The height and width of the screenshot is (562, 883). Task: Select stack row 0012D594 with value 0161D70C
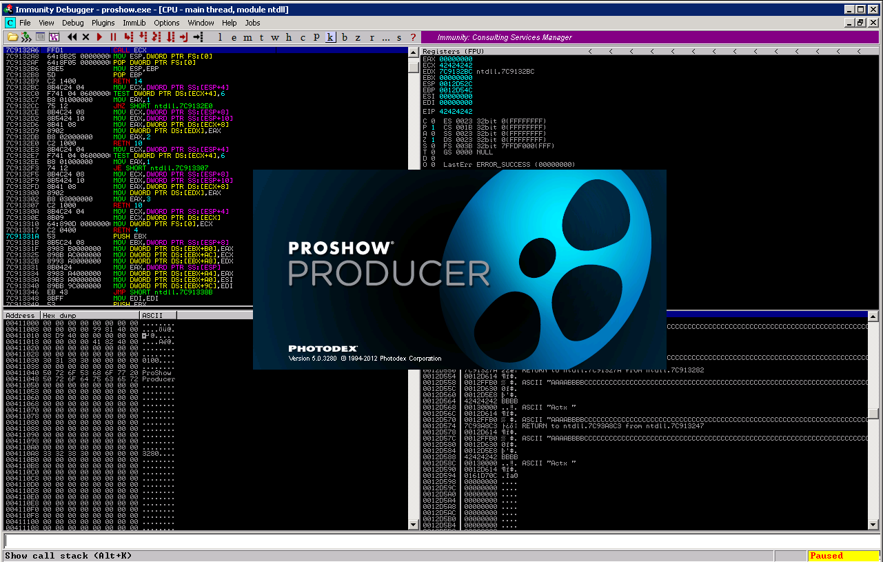pyautogui.click(x=645, y=476)
